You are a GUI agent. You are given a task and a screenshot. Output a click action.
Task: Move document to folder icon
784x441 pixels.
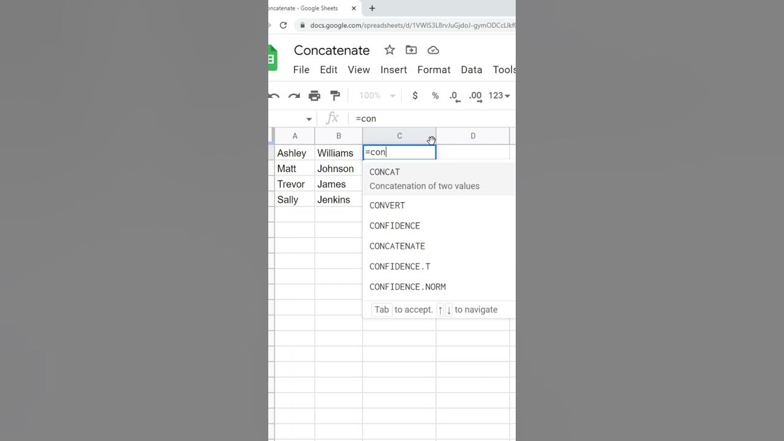coord(411,50)
